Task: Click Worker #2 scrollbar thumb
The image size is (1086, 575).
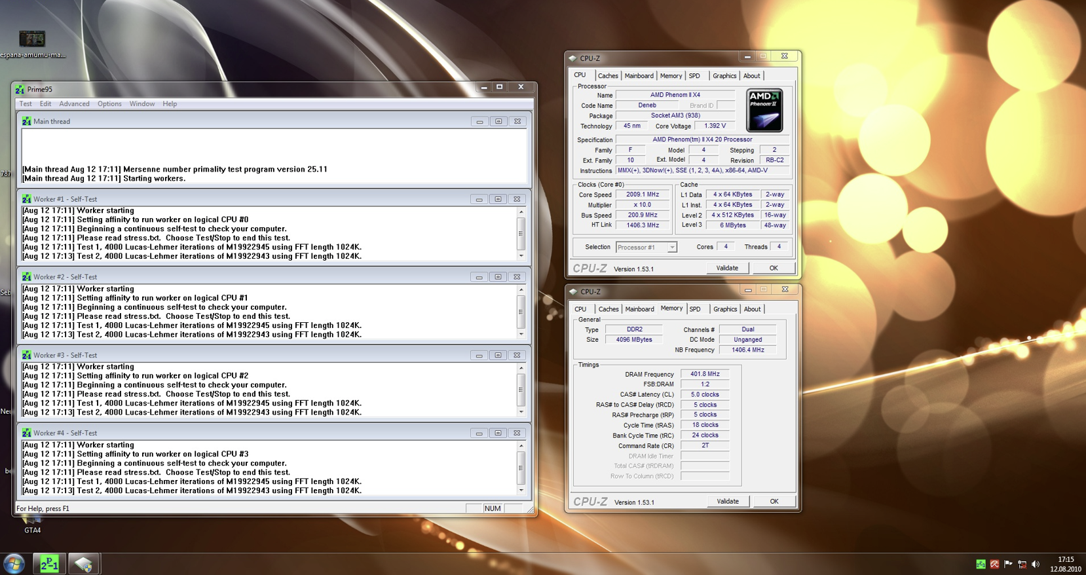Action: click(521, 312)
